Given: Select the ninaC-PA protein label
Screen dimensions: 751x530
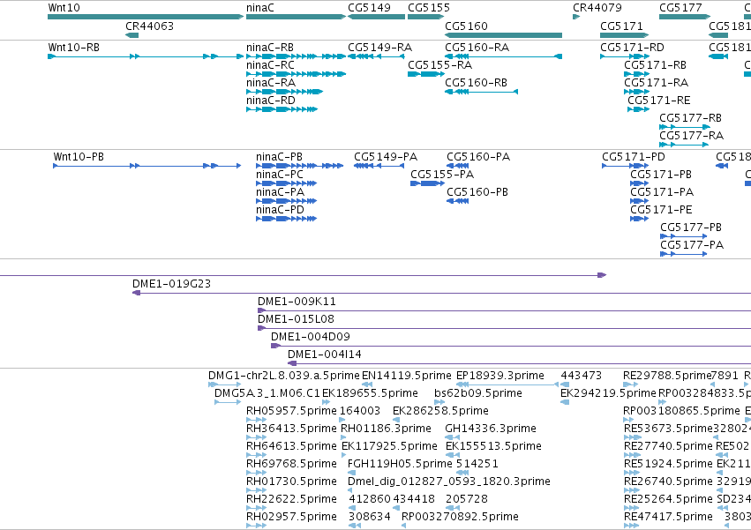Looking at the screenshot, I should pos(280,192).
